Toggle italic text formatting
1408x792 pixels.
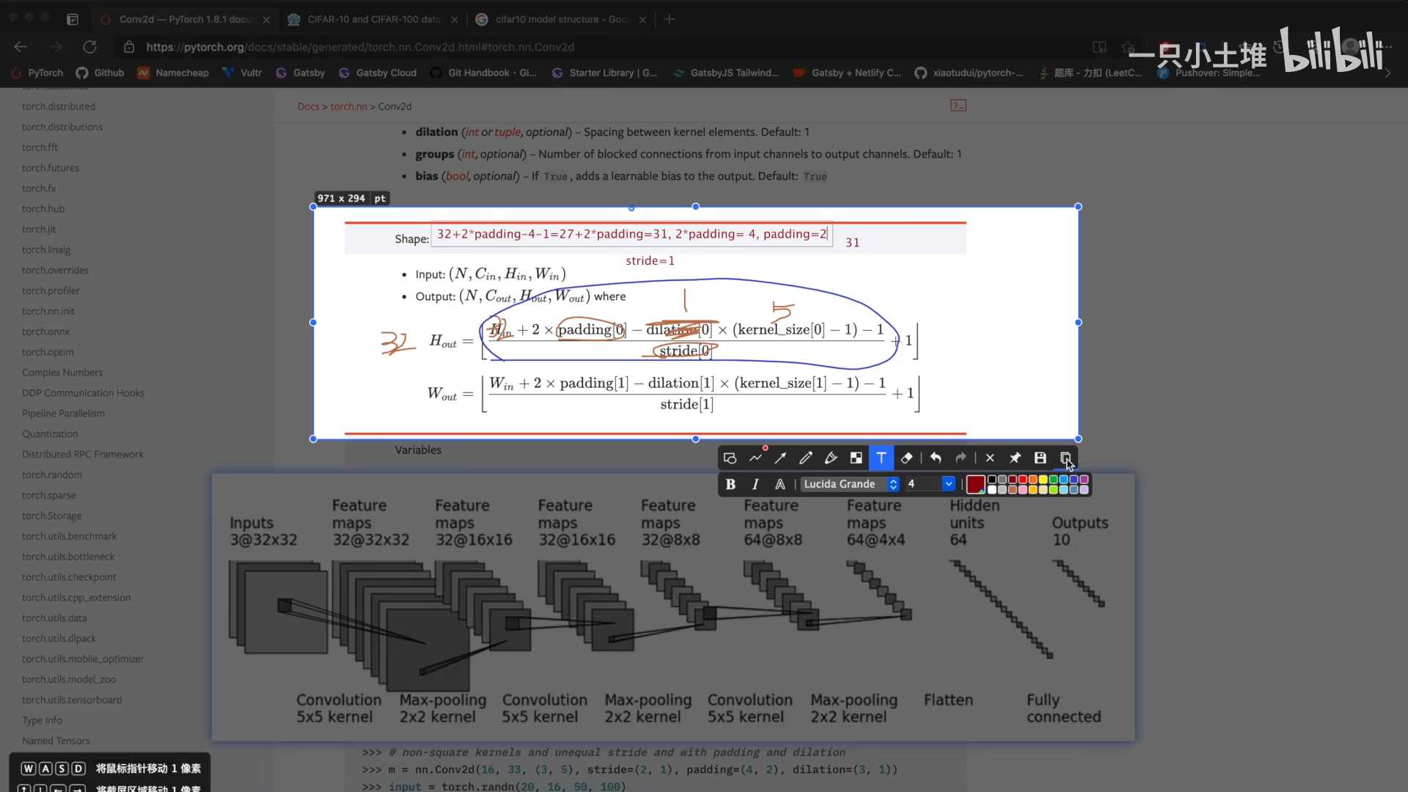point(755,484)
